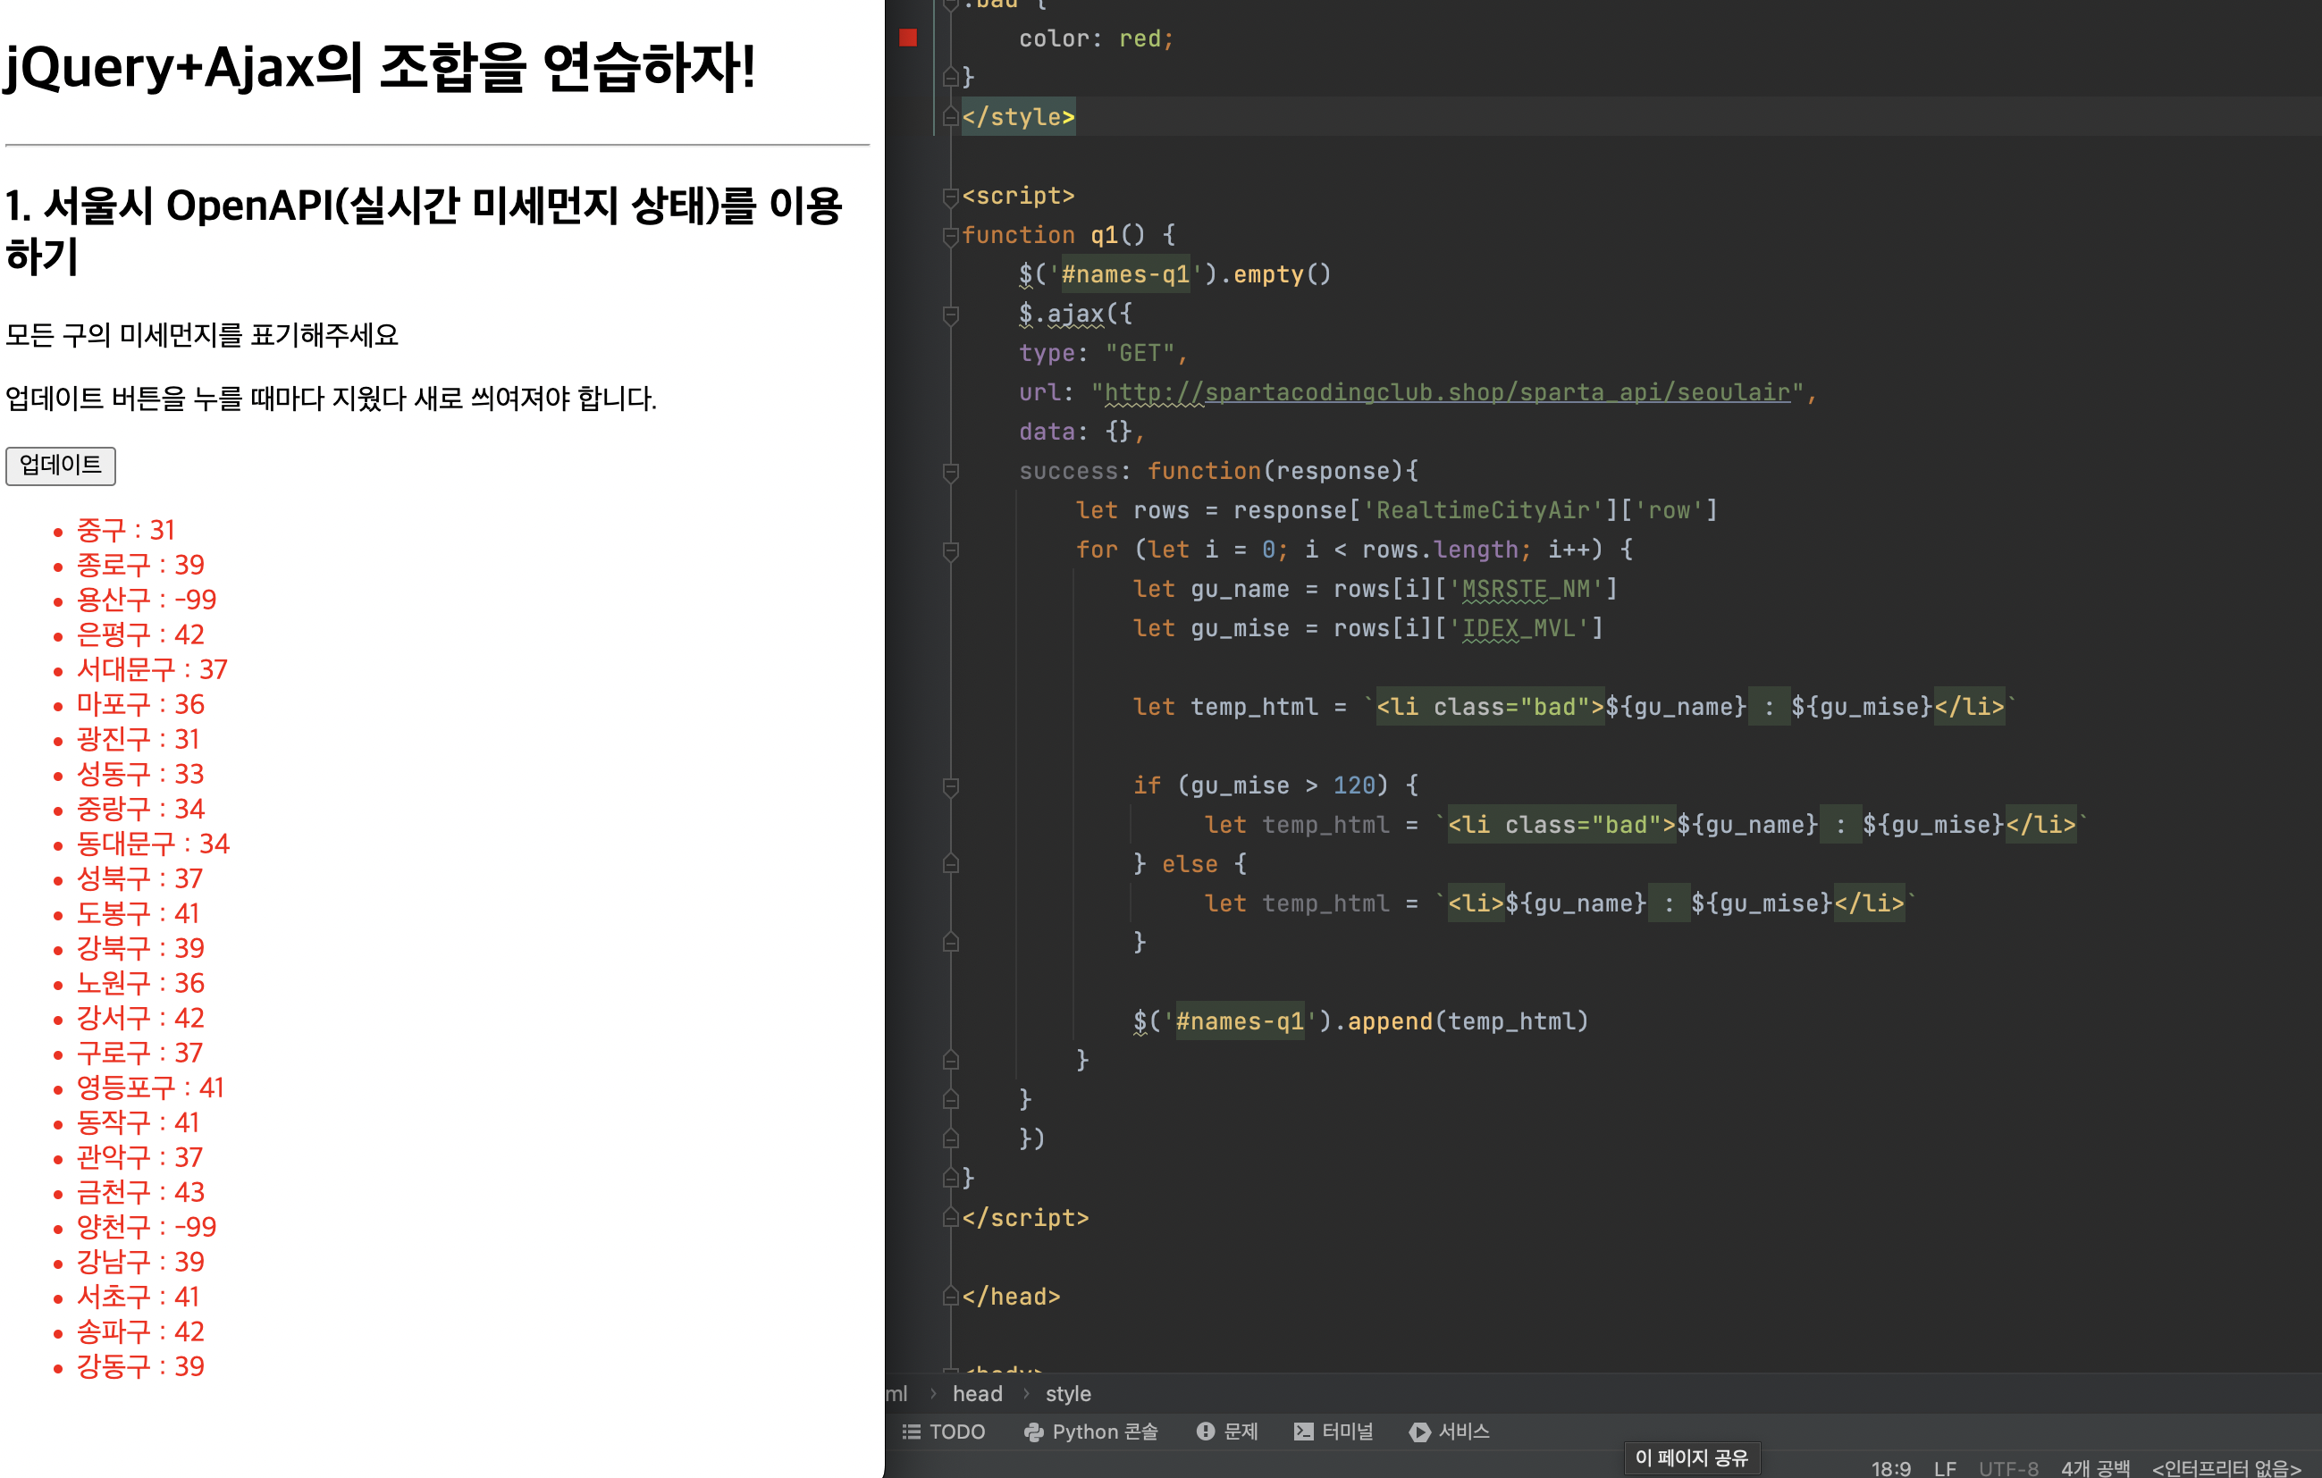Viewport: 2322px width, 1478px height.
Task: Click the list item 도봉구 : 41
Action: point(138,913)
